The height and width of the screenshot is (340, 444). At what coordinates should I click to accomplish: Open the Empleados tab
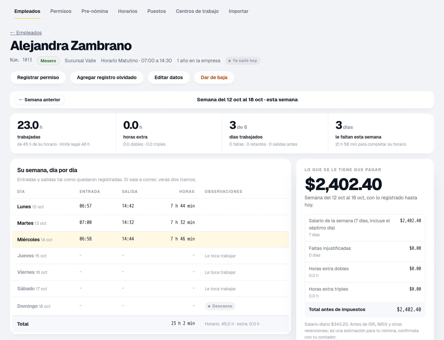point(27,11)
